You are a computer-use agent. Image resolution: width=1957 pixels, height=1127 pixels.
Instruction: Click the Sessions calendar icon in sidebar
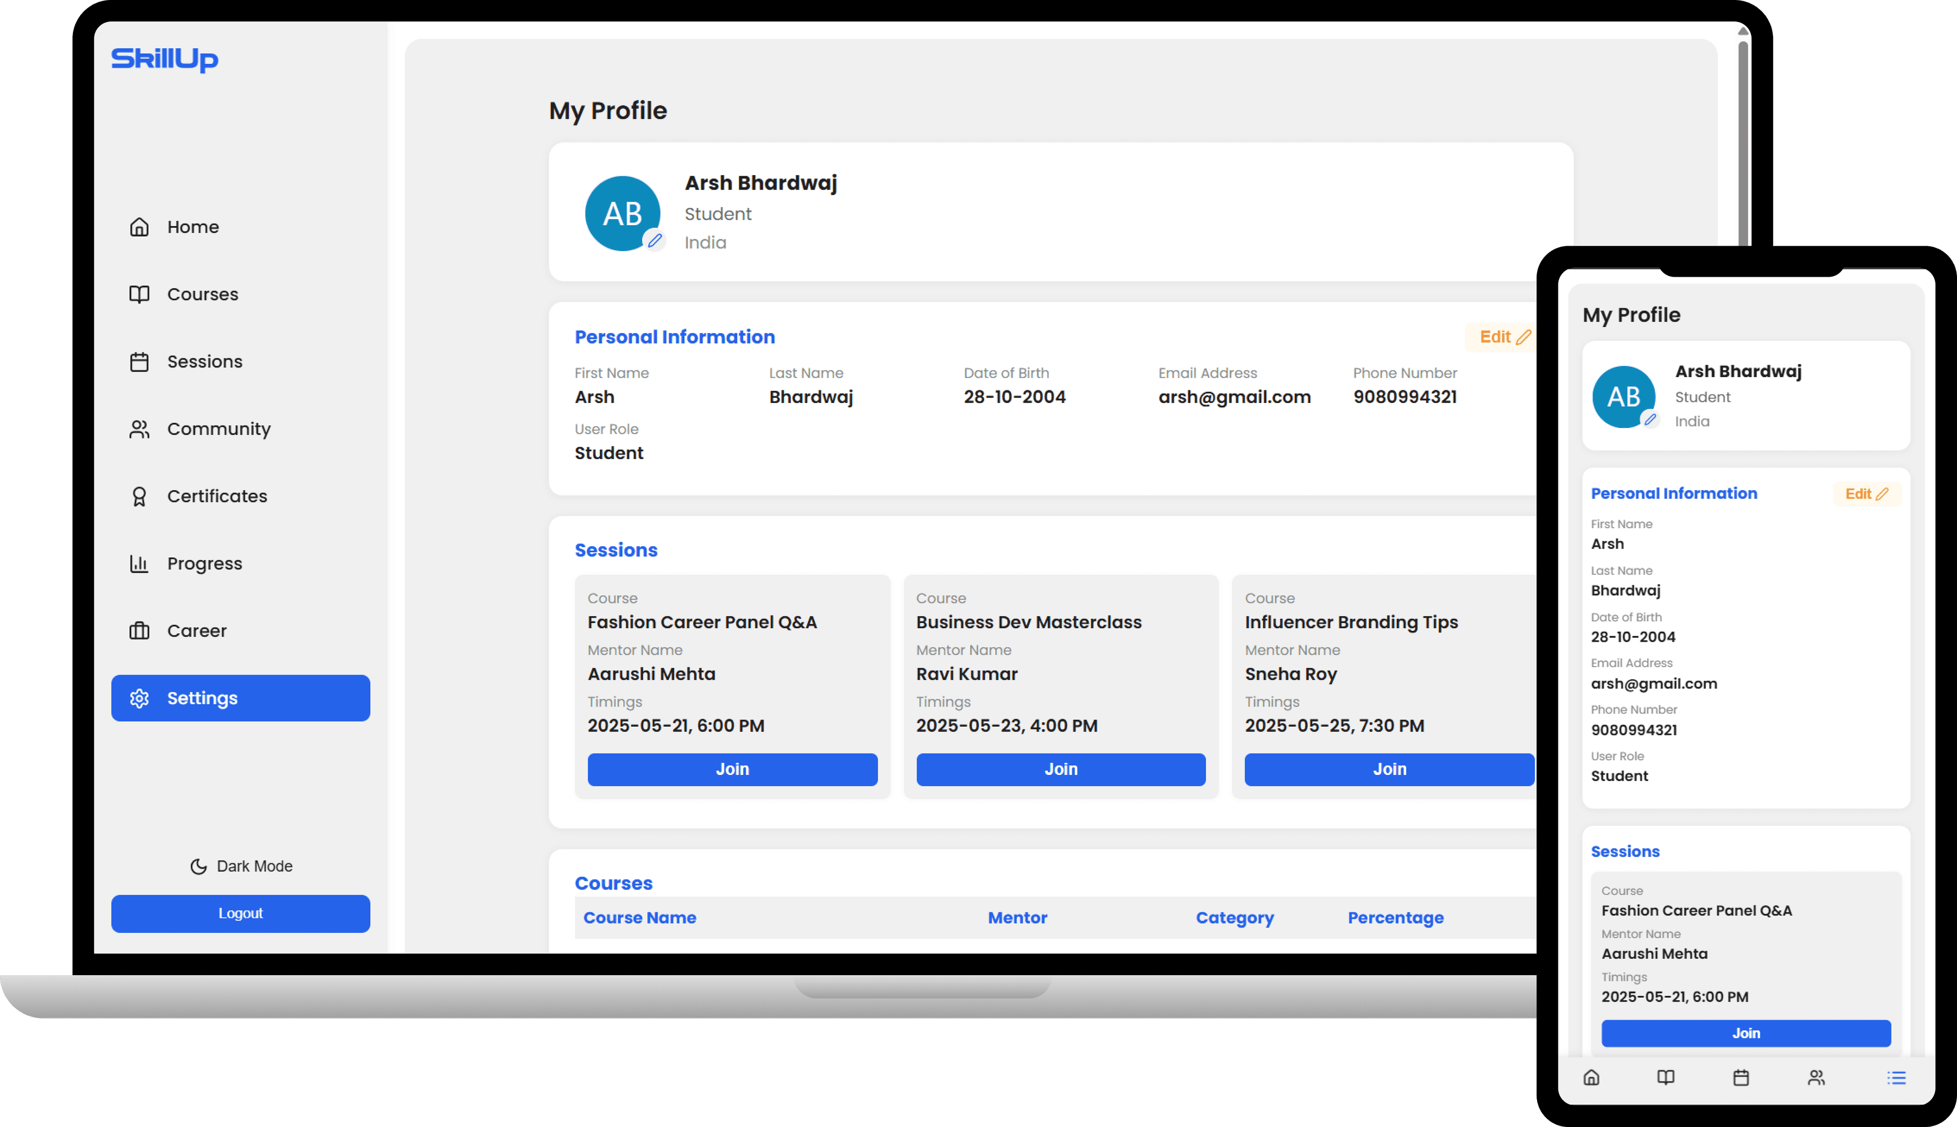pyautogui.click(x=139, y=361)
